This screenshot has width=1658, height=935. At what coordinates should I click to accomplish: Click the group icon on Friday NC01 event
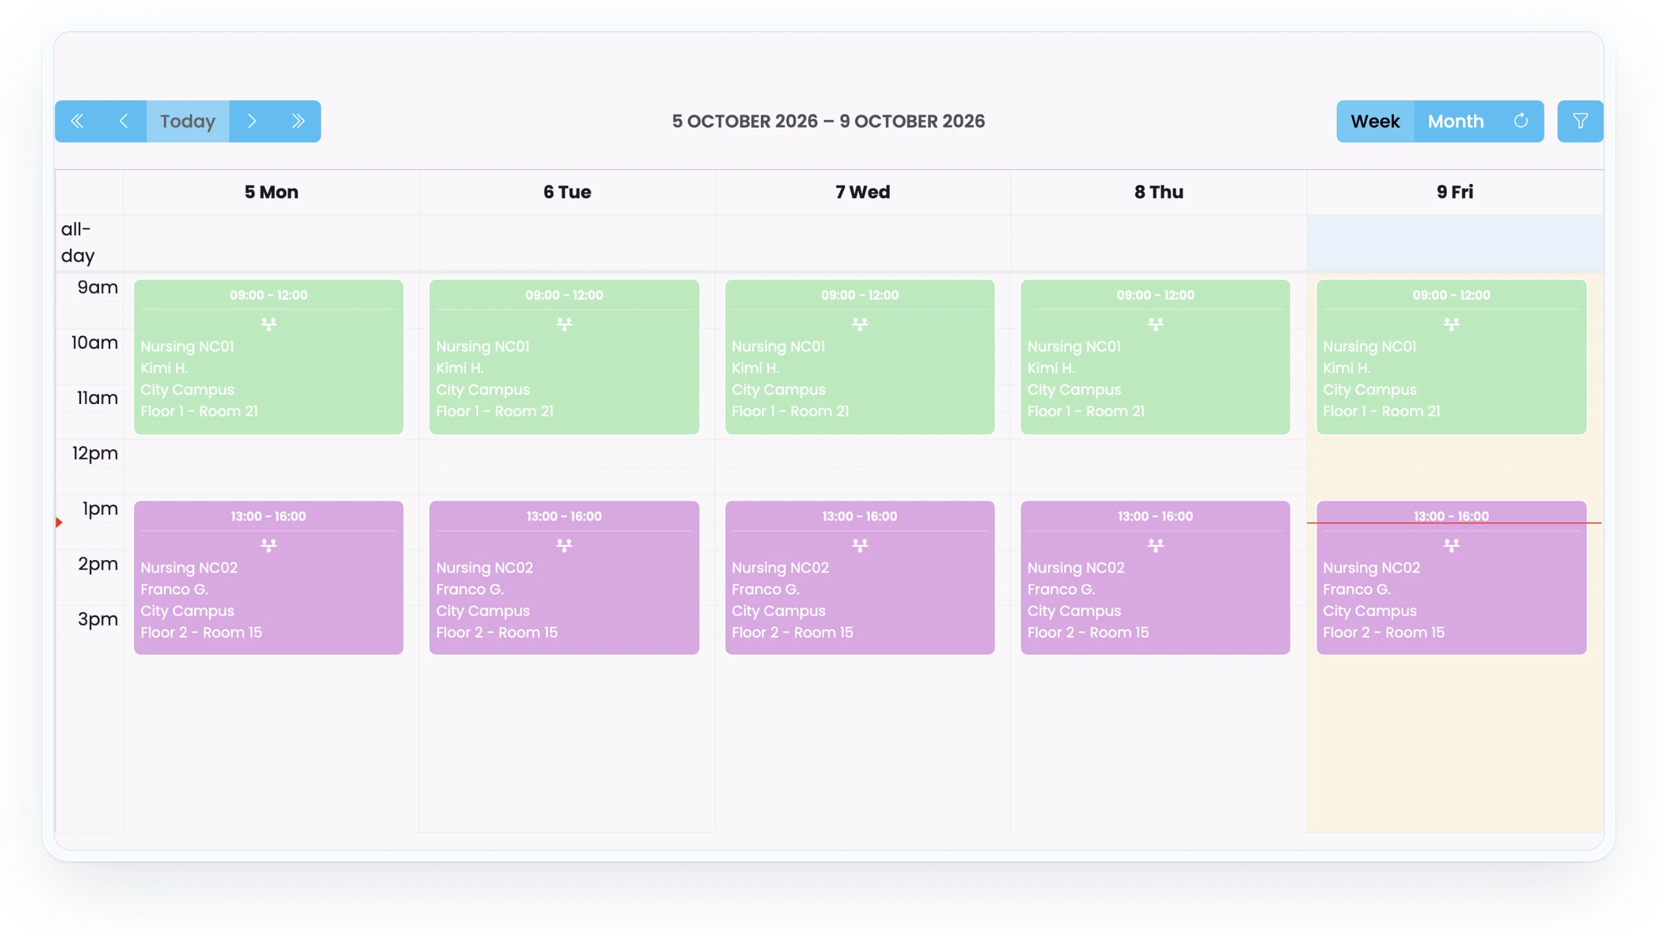pyautogui.click(x=1451, y=324)
